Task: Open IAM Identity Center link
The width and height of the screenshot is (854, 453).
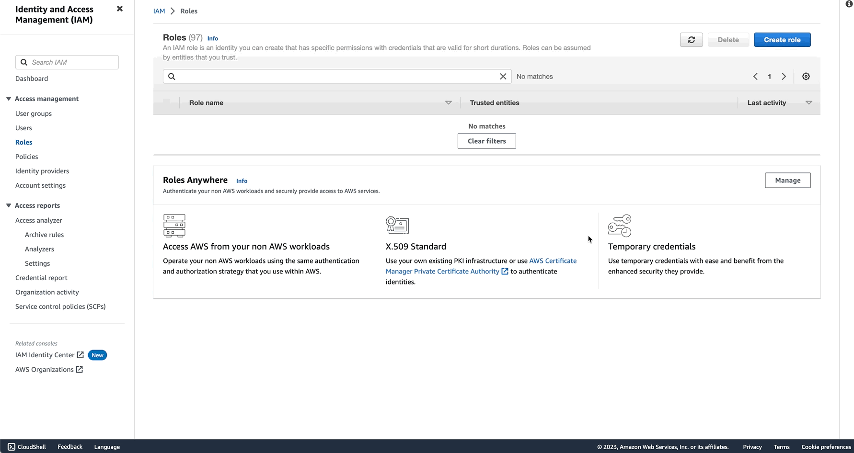Action: [x=45, y=355]
